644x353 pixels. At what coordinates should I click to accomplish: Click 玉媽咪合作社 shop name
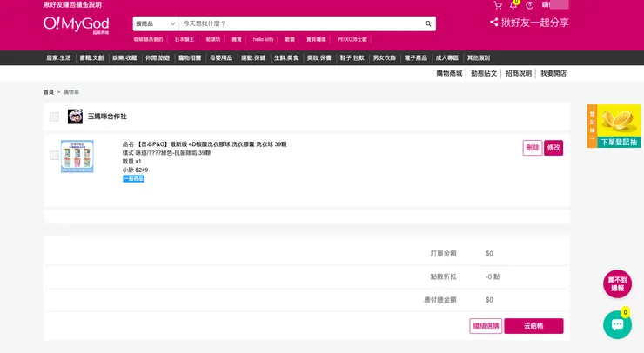[x=107, y=117]
